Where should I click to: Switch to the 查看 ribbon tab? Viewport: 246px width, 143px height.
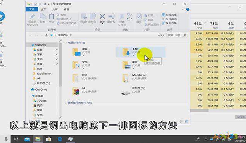tap(66, 10)
